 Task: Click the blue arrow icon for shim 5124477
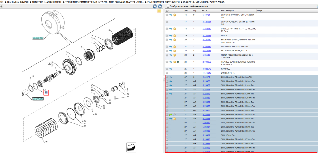170,85
